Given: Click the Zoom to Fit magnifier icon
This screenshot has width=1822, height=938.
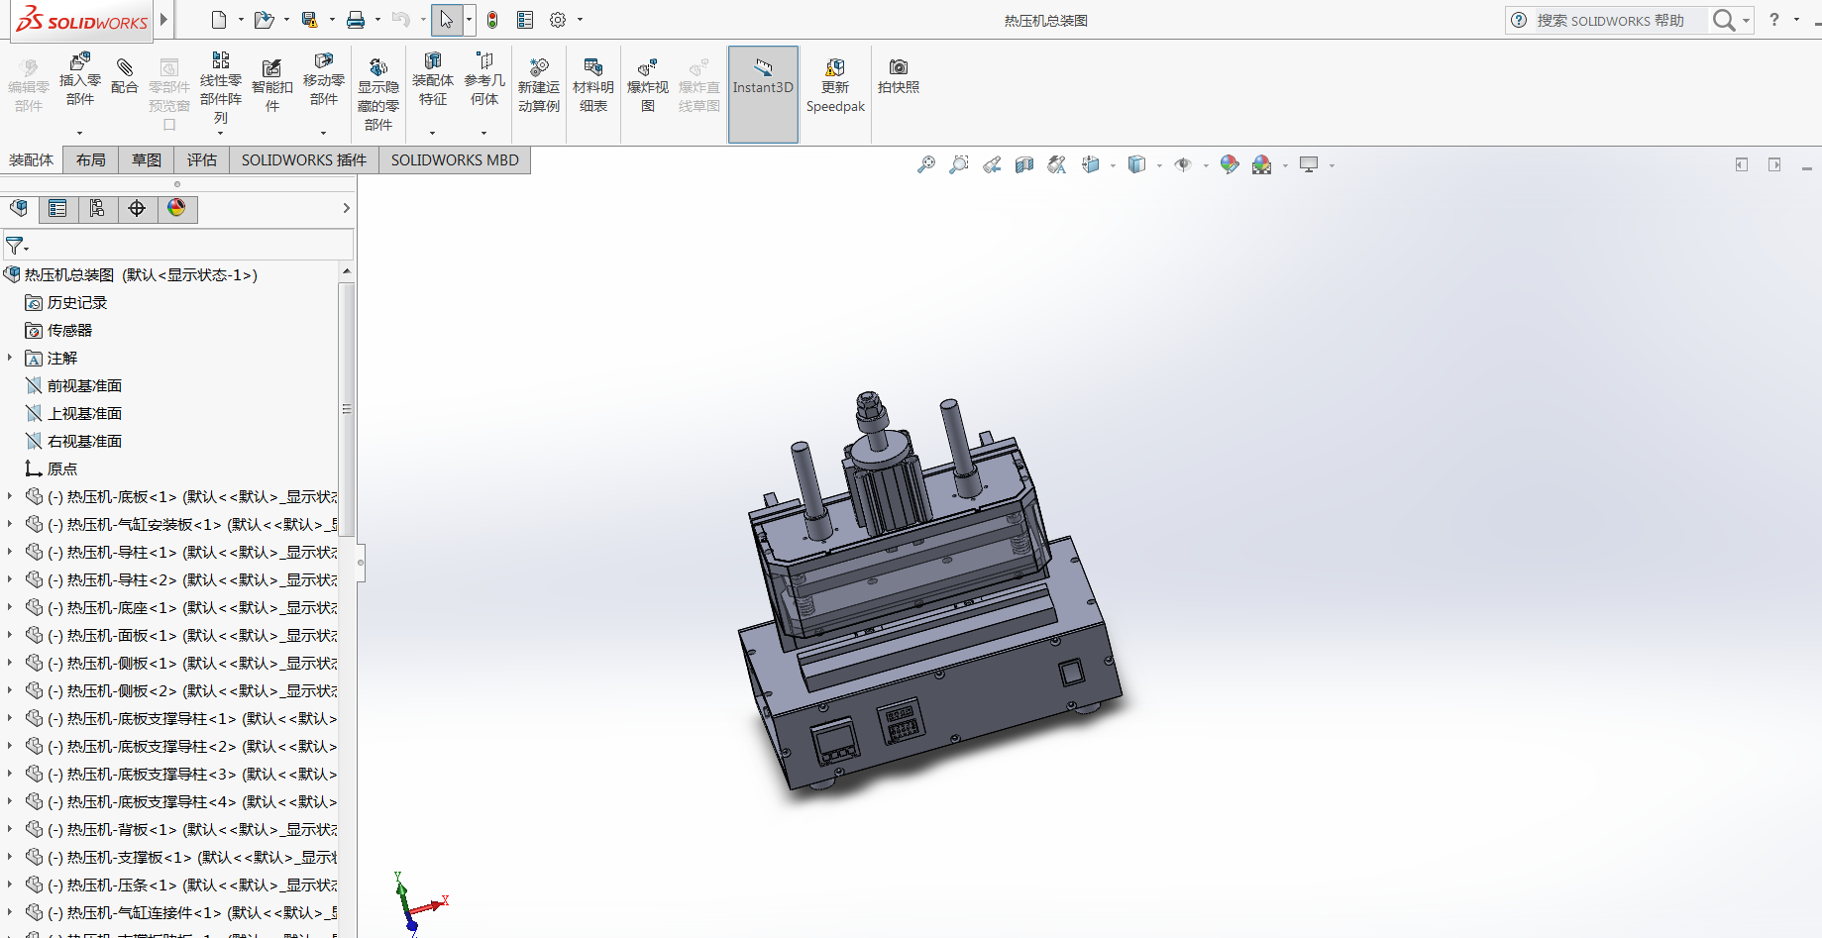Looking at the screenshot, I should point(925,164).
